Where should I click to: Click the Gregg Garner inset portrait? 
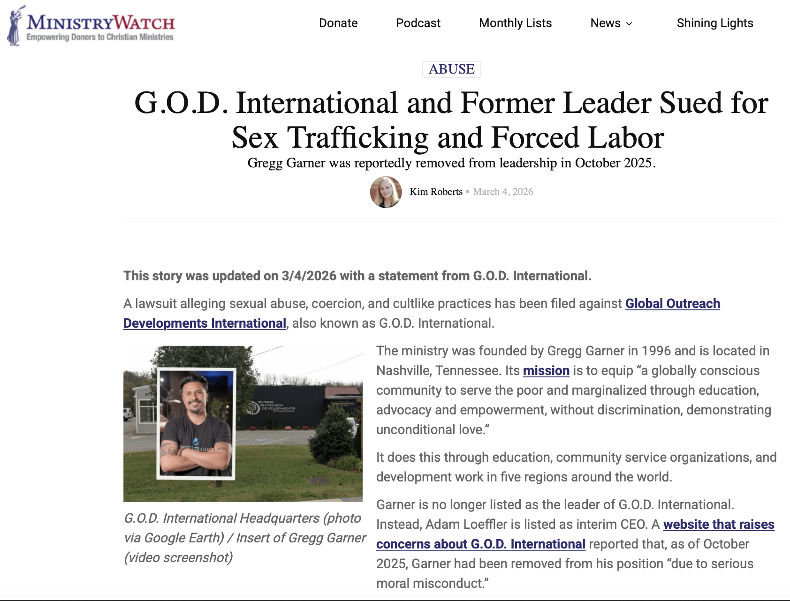coord(196,423)
